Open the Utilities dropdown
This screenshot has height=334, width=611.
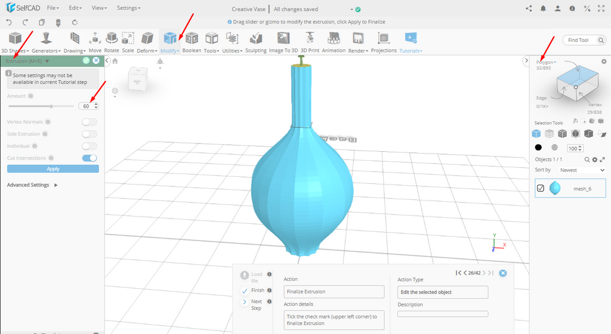point(232,42)
